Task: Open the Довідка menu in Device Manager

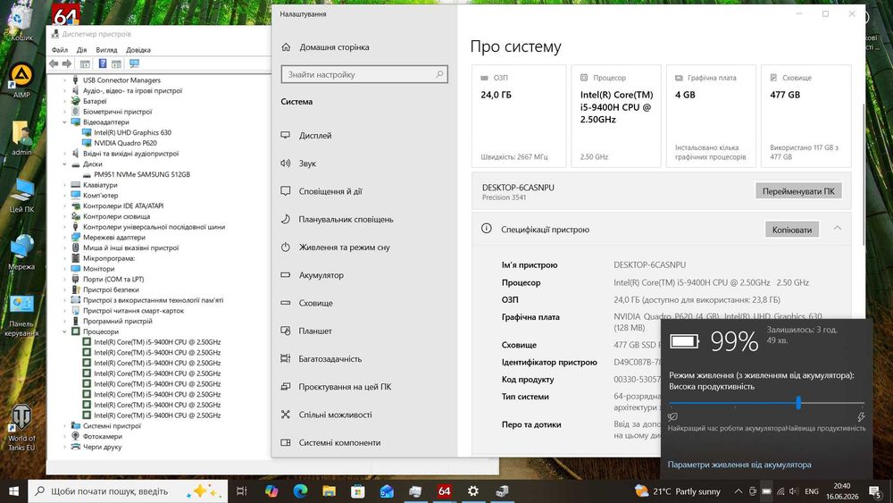Action: 138,50
